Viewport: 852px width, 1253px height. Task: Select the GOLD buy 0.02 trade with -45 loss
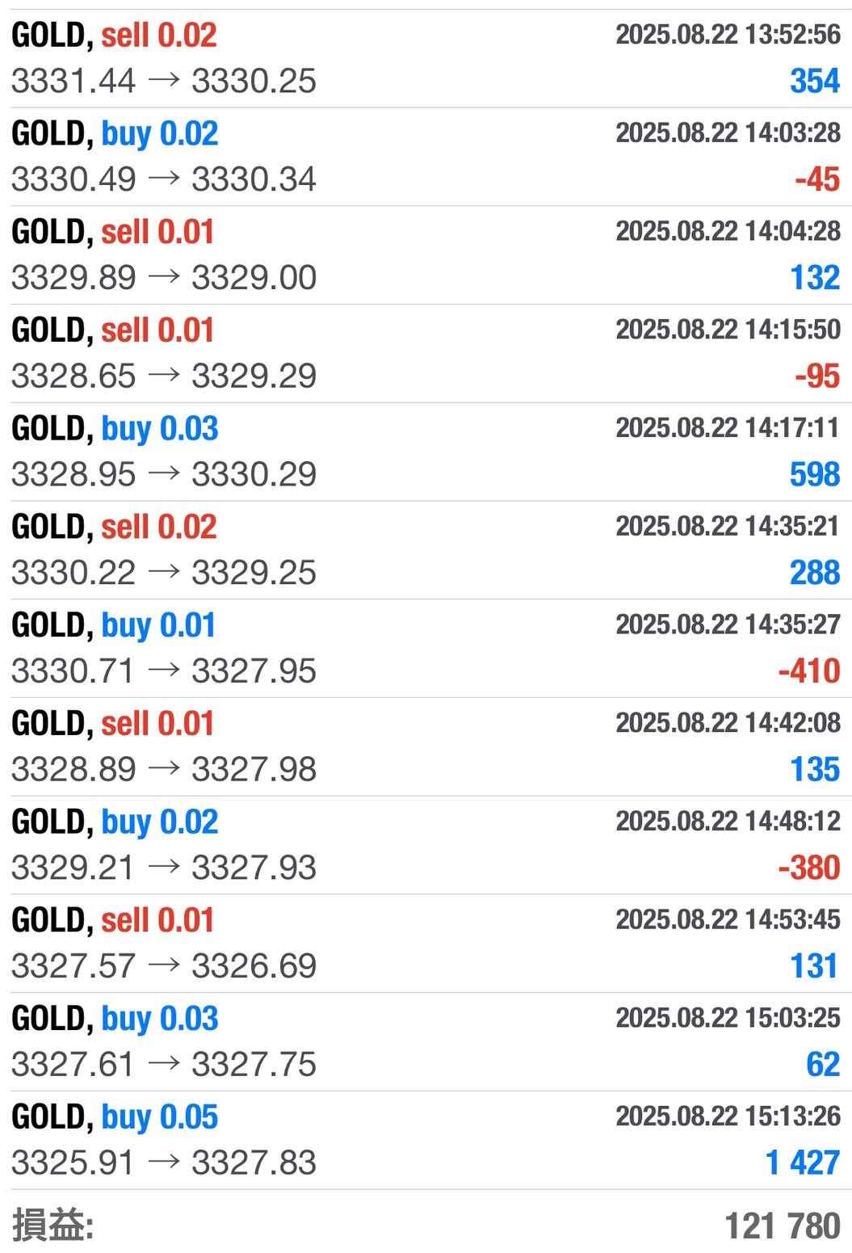(426, 157)
